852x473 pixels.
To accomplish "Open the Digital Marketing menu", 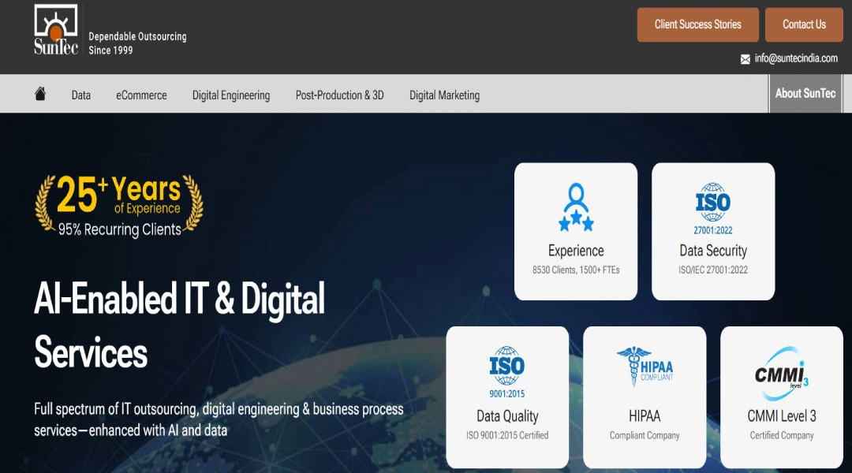I will (444, 95).
